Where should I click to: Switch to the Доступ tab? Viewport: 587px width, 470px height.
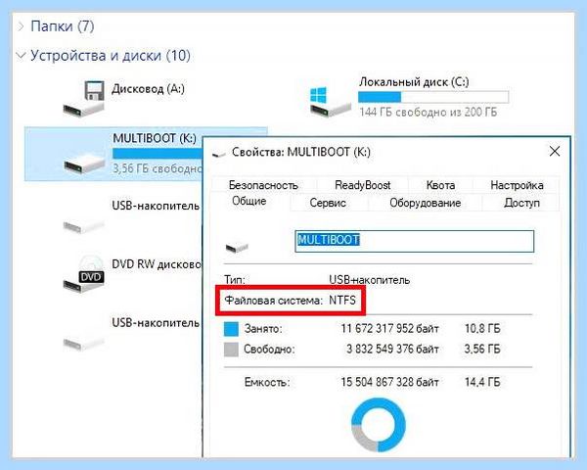521,203
